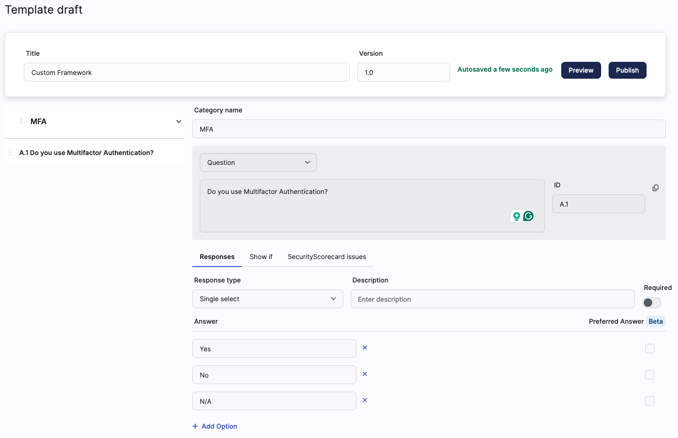Remove the Yes answer option
The image size is (678, 438).
point(365,348)
